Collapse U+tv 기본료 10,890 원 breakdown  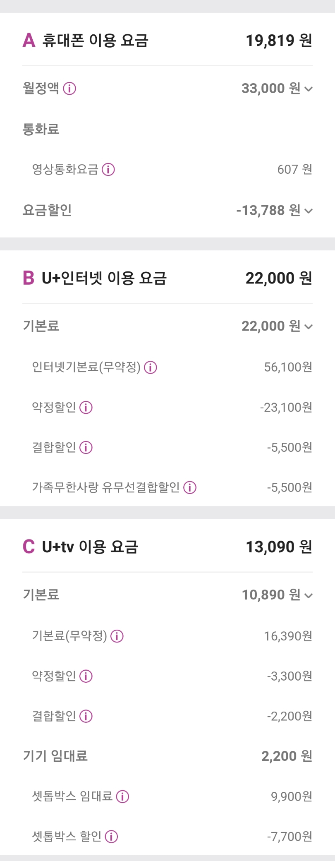[x=309, y=595]
